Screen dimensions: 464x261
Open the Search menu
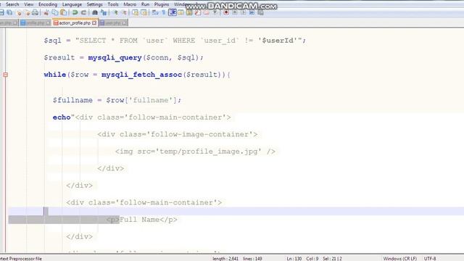[x=12, y=4]
